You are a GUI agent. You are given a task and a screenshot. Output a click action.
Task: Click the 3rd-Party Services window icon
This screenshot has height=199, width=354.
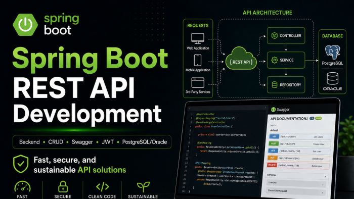point(198,82)
